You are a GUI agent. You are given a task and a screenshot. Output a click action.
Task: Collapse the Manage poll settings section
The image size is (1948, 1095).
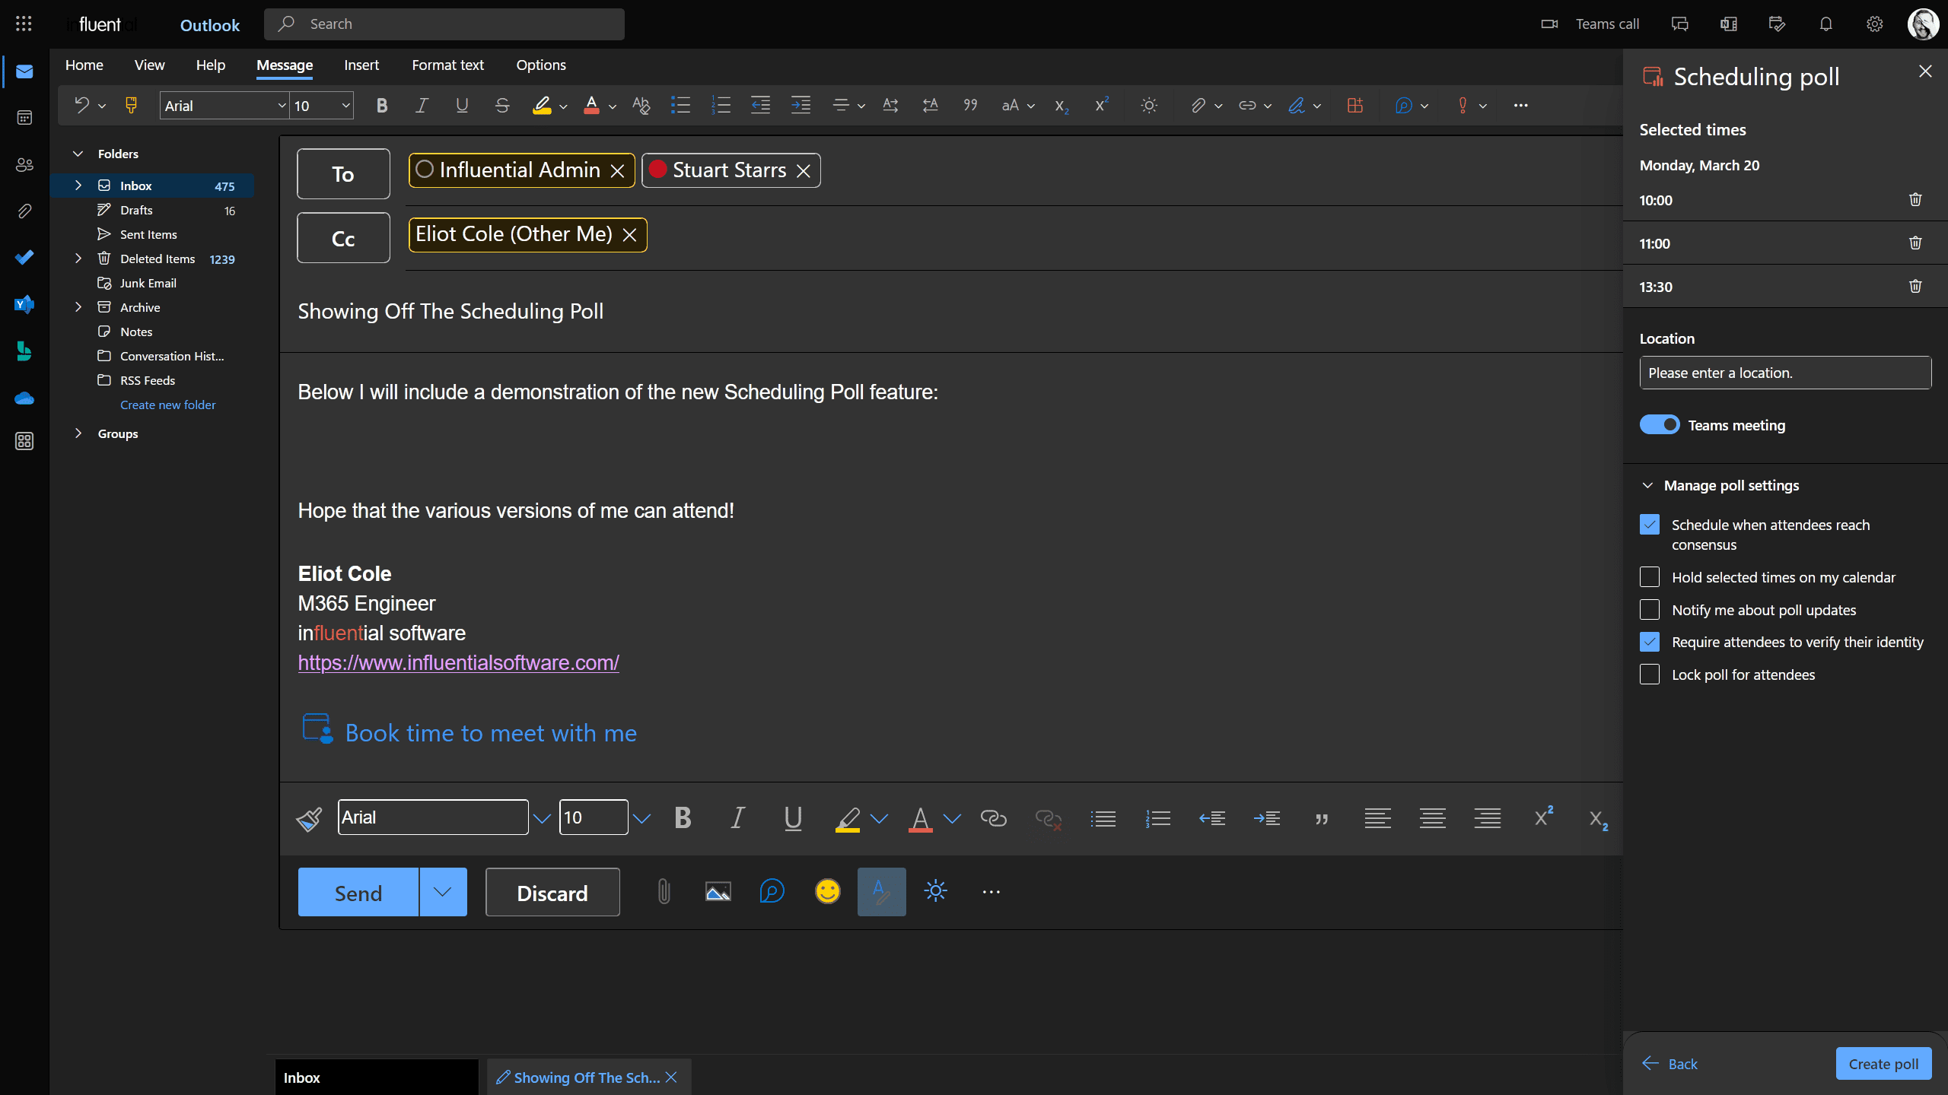(1647, 485)
